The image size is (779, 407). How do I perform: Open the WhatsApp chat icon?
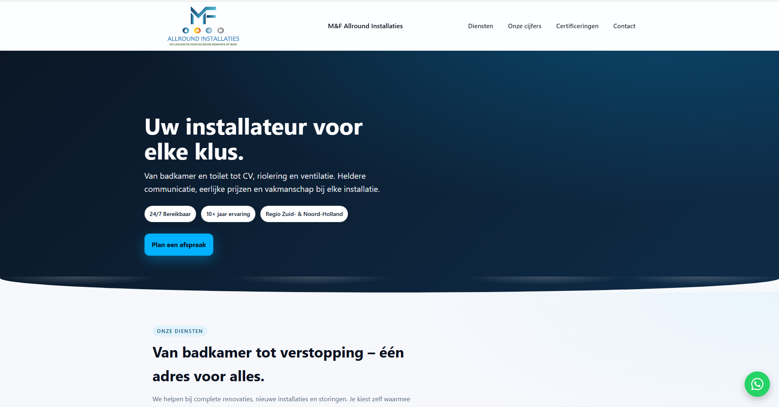click(757, 384)
